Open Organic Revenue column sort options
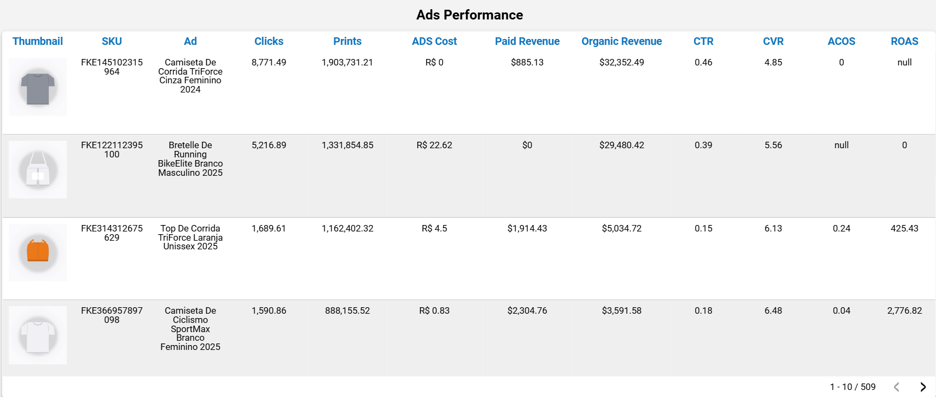 point(622,41)
